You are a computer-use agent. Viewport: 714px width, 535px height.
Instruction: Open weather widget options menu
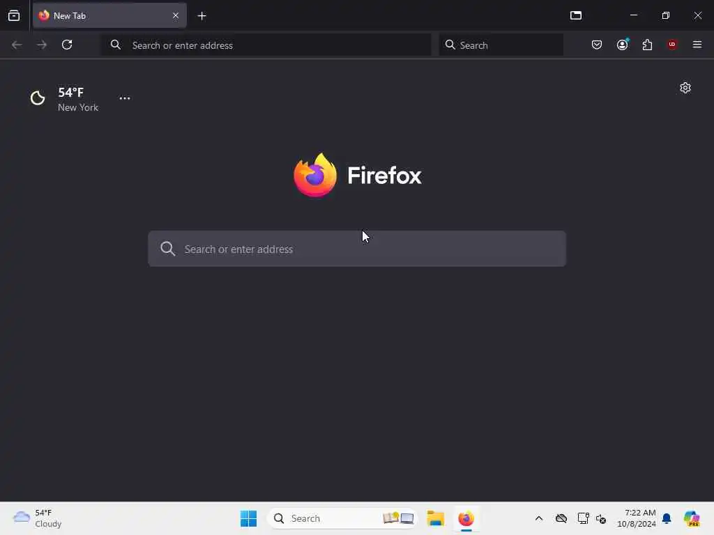click(125, 98)
